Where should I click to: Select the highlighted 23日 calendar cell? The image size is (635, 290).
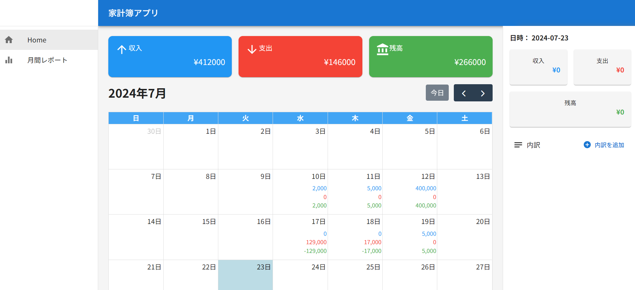[245, 275]
